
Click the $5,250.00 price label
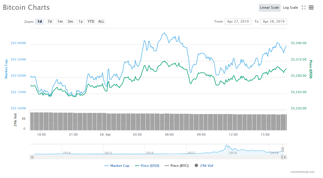pos(299,92)
